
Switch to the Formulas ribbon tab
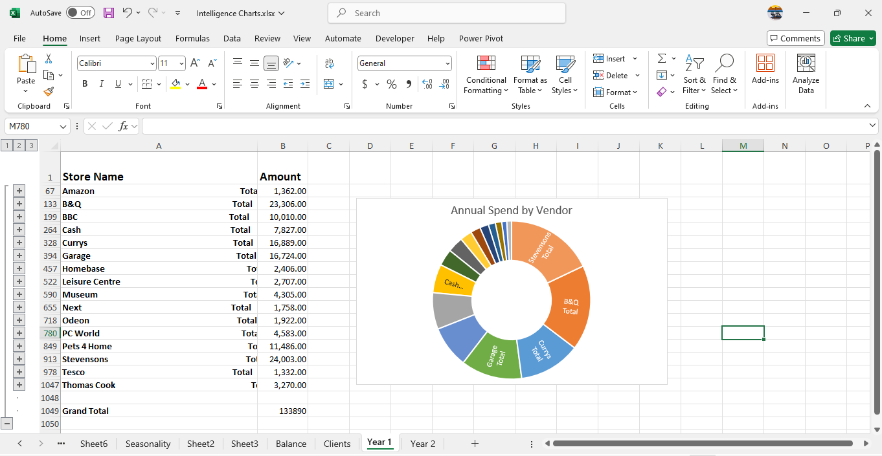click(192, 38)
